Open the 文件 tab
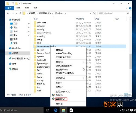The width and height of the screenshot is (136, 113). [x=9, y=8]
